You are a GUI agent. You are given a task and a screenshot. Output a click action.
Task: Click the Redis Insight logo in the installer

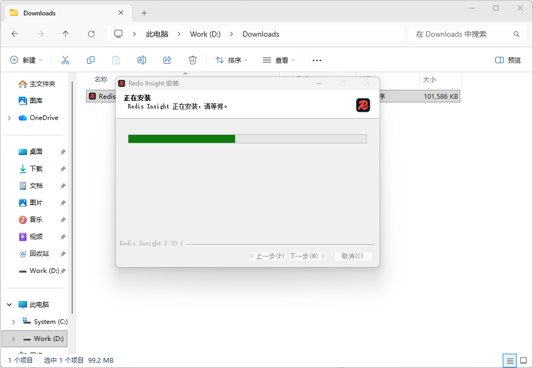[363, 105]
